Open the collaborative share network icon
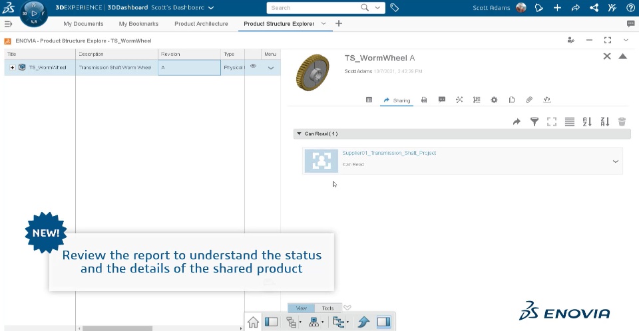The width and height of the screenshot is (639, 331). point(594,7)
